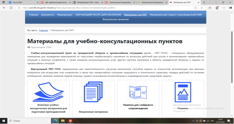Click the Главная breadcrumb link
This screenshot has width=234, height=124.
(x=43, y=30)
